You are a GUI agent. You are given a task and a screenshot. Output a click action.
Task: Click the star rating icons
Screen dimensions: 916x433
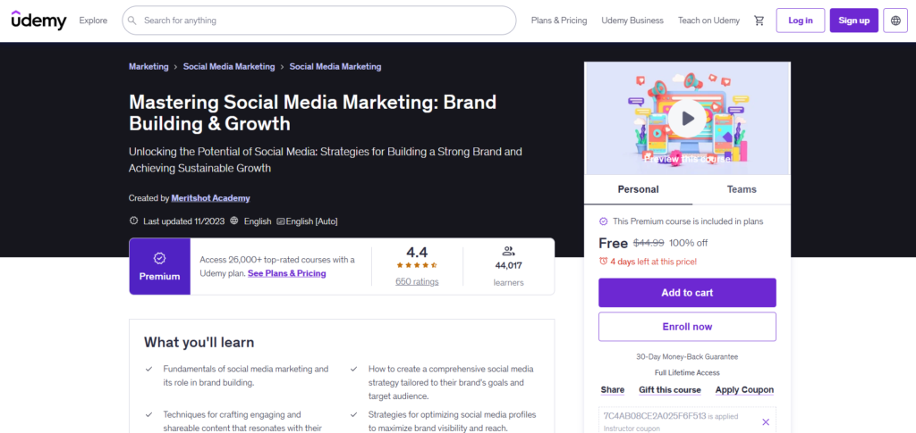pos(417,265)
